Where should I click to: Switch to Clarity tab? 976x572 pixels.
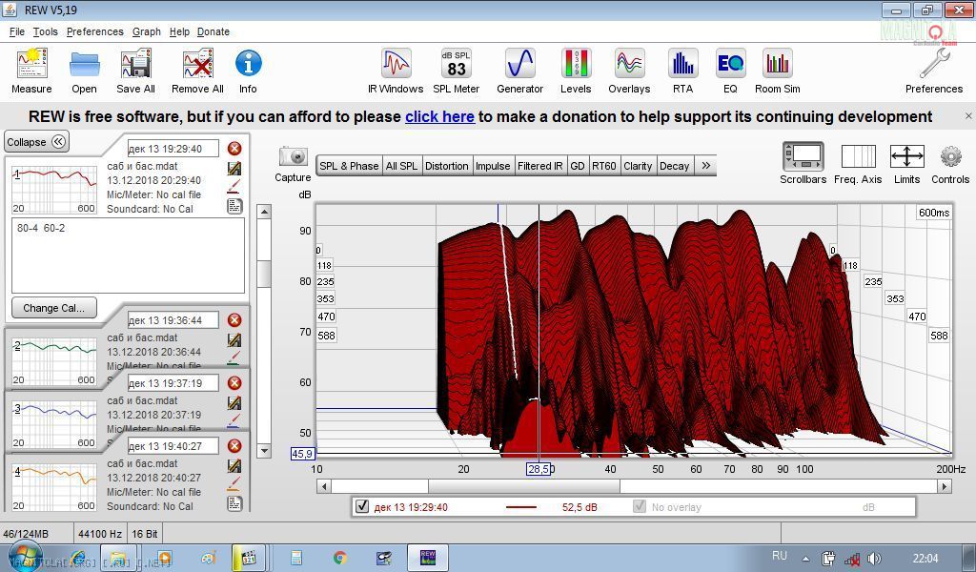638,166
